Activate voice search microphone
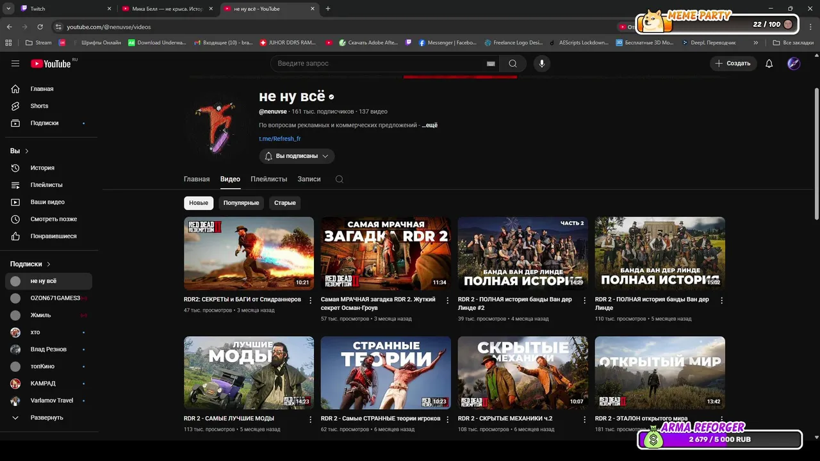Image resolution: width=820 pixels, height=461 pixels. pyautogui.click(x=542, y=63)
